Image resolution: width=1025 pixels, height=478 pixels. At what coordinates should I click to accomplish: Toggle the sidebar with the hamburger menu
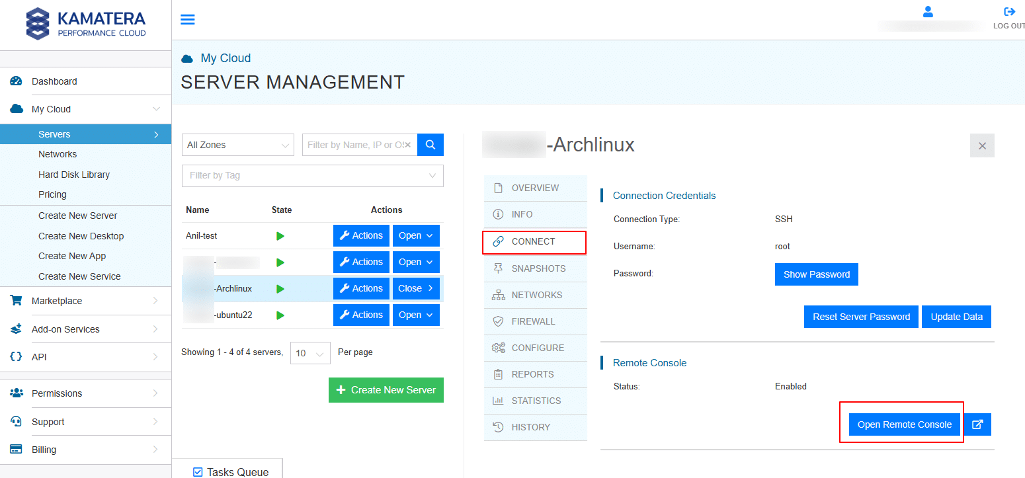click(187, 19)
